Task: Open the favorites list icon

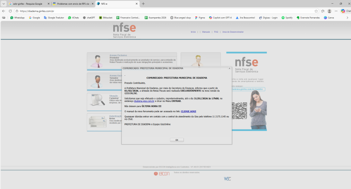Action: point(323,11)
